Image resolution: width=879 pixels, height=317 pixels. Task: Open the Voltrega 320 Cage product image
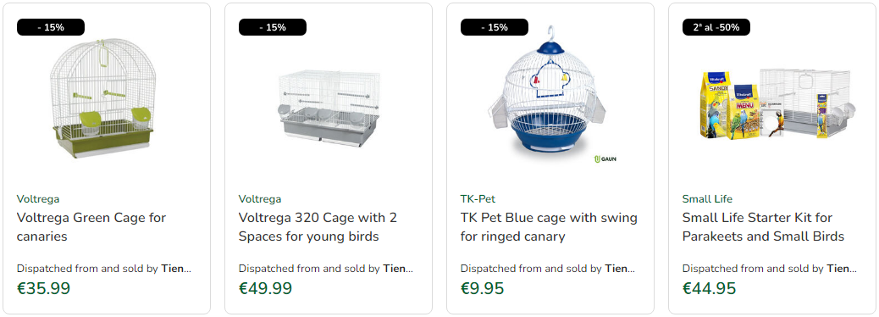(x=329, y=108)
